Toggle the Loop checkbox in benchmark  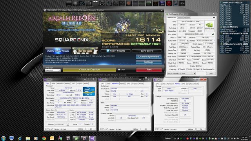[x=119, y=70]
